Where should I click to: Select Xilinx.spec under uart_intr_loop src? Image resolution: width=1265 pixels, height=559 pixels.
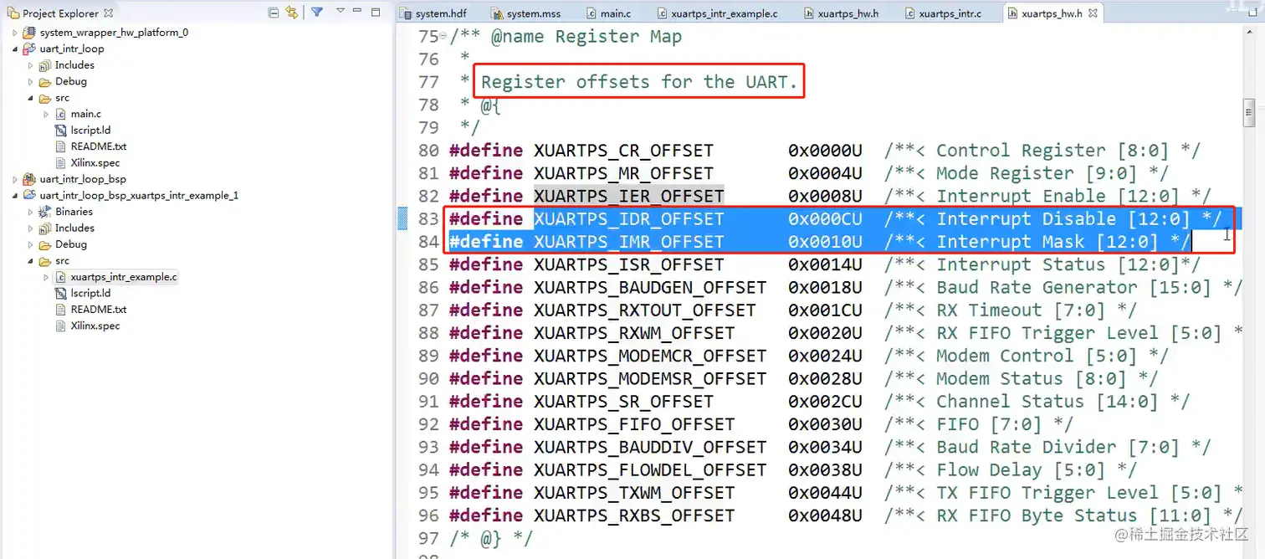click(x=95, y=163)
